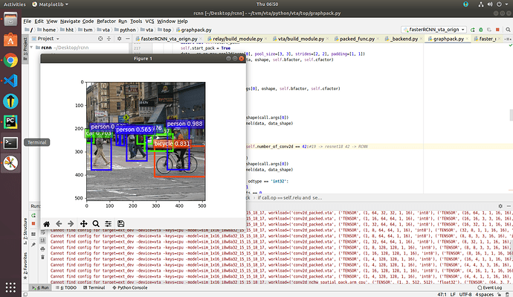The image size is (513, 297).
Task: Toggle soft-wrap in Run console
Action: pyautogui.click(x=43, y=232)
